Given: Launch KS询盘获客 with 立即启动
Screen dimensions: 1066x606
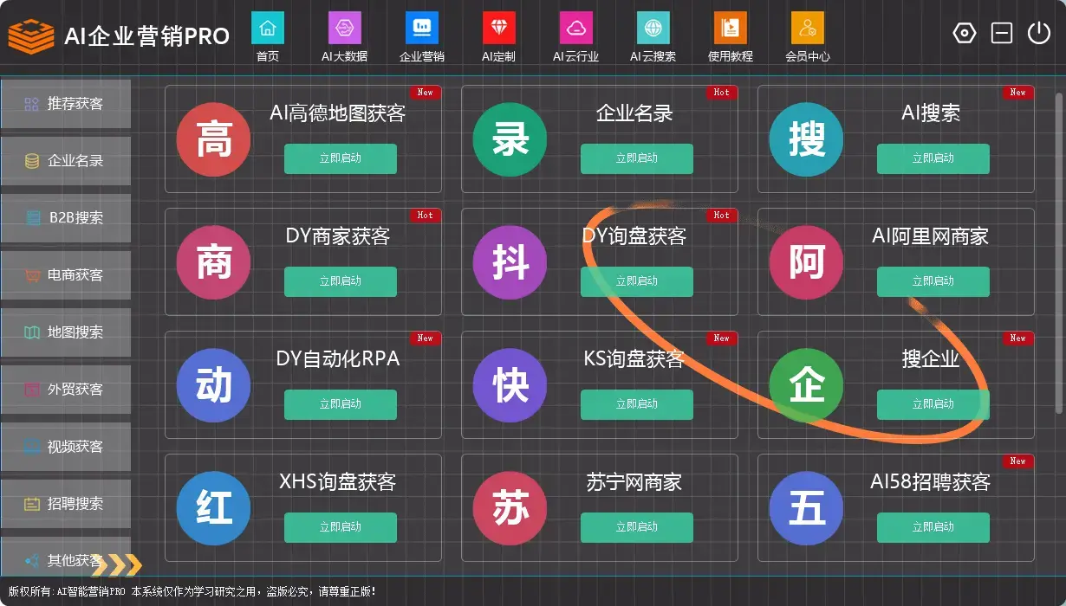Looking at the screenshot, I should pos(637,404).
